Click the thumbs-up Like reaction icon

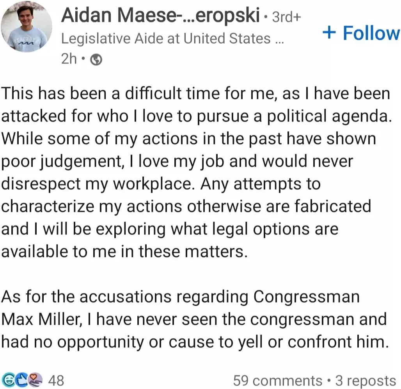click(x=21, y=380)
